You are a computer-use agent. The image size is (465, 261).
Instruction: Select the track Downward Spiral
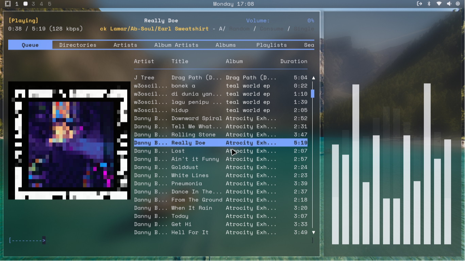point(221,118)
